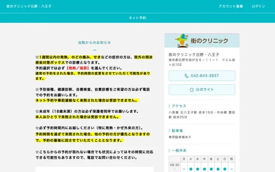The width and height of the screenshot is (275, 172).
Task: Select the Thursday (木) availability dot
Action: click(x=204, y=169)
